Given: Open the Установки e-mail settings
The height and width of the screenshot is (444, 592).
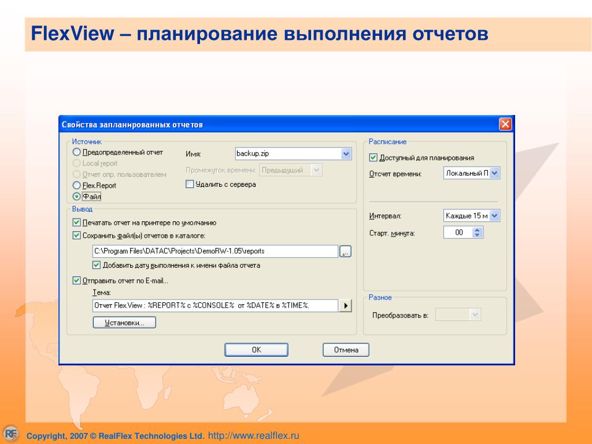Looking at the screenshot, I should coord(124,323).
